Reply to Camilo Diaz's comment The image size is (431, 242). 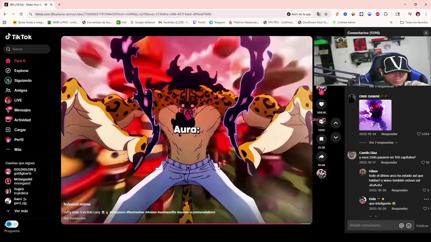pos(389,162)
